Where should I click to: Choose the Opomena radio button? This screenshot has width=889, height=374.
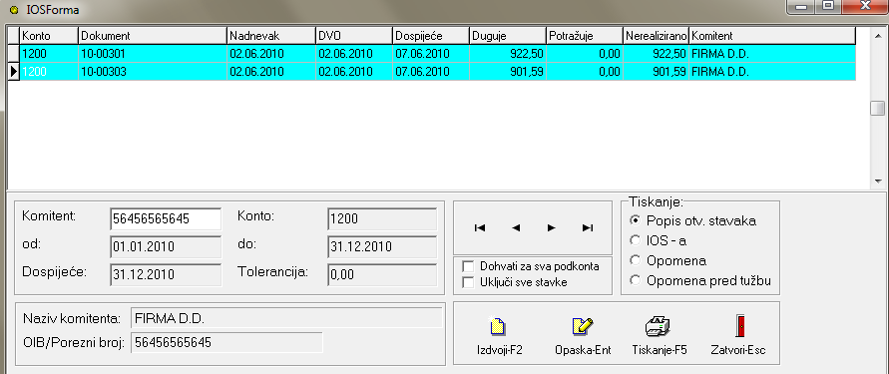click(x=635, y=260)
